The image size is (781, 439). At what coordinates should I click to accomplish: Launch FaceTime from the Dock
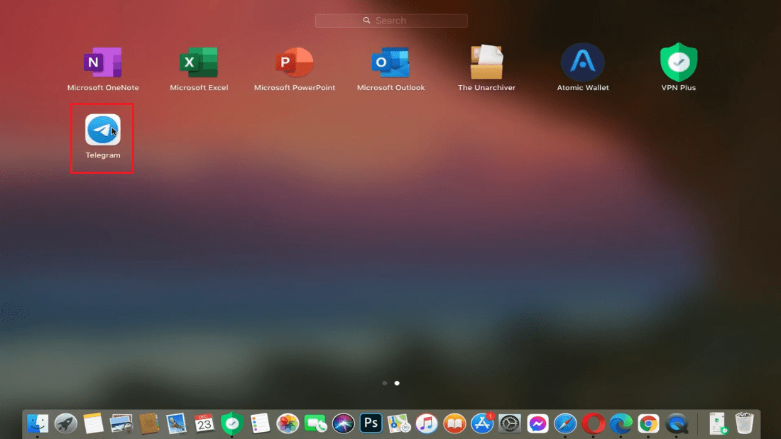pyautogui.click(x=315, y=423)
